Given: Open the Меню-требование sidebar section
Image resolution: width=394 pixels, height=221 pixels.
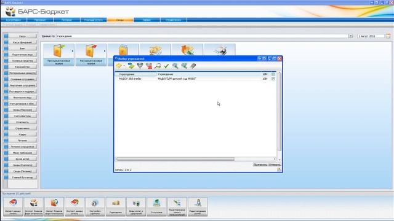Looking at the screenshot, I should pos(22,153).
